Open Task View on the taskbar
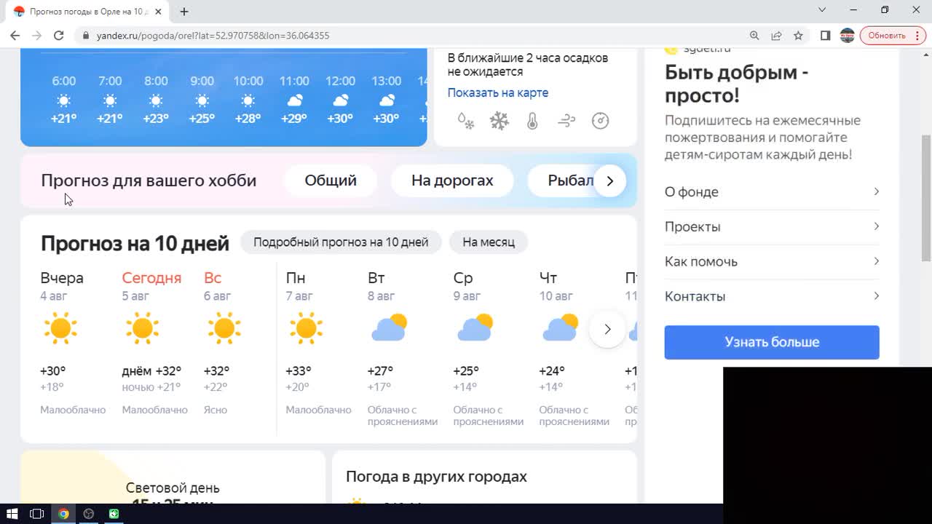Viewport: 932px width, 524px height. [37, 514]
